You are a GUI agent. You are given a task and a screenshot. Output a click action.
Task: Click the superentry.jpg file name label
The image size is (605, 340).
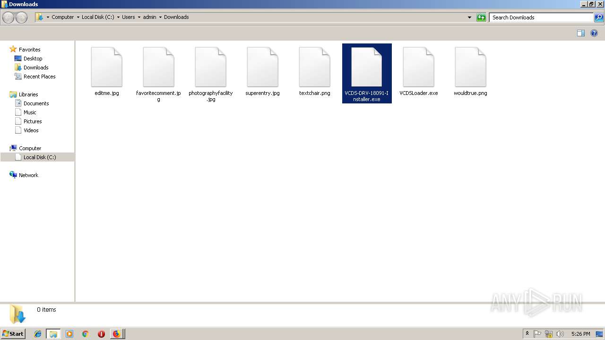[x=262, y=93]
